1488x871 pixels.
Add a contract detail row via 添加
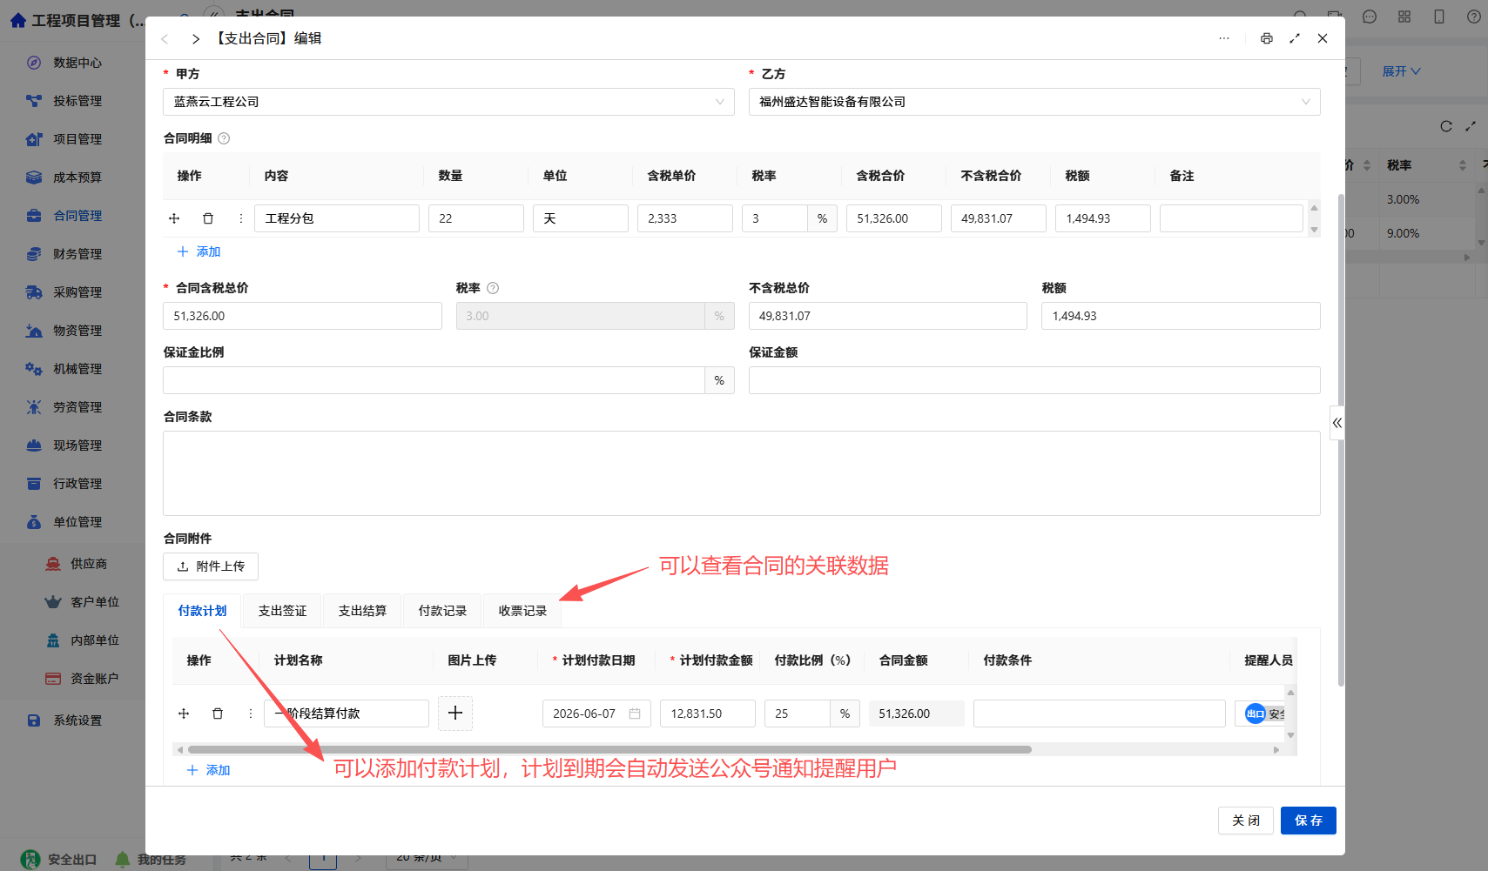(x=199, y=251)
